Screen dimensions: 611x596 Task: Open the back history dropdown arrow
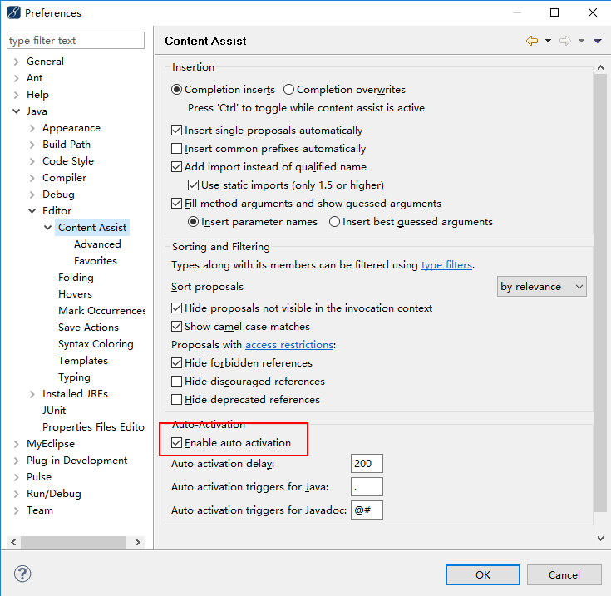coord(549,41)
